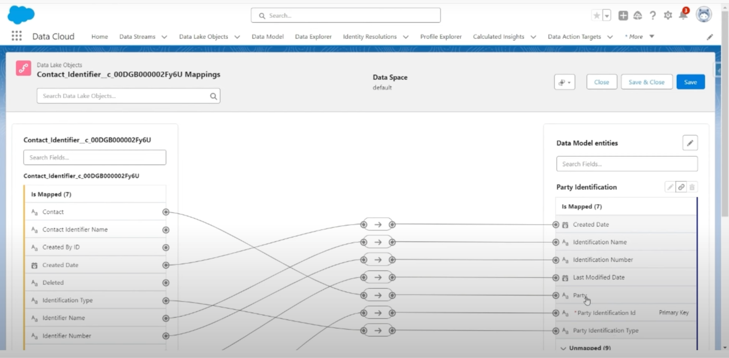This screenshot has width=729, height=358.
Task: Open the Profile Explorer tab
Action: tap(441, 36)
